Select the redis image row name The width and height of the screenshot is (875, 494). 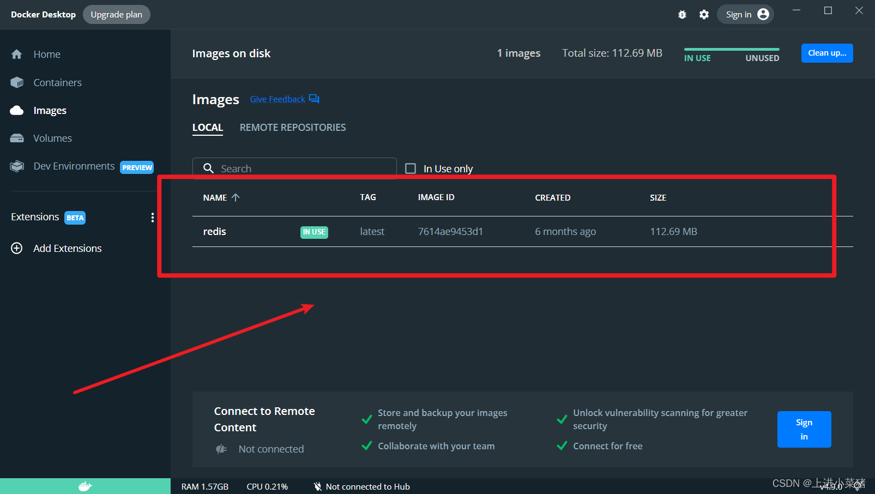coord(215,231)
